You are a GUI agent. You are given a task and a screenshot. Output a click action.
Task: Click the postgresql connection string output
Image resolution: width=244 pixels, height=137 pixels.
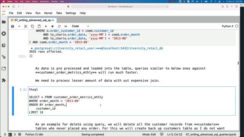tap(98, 48)
